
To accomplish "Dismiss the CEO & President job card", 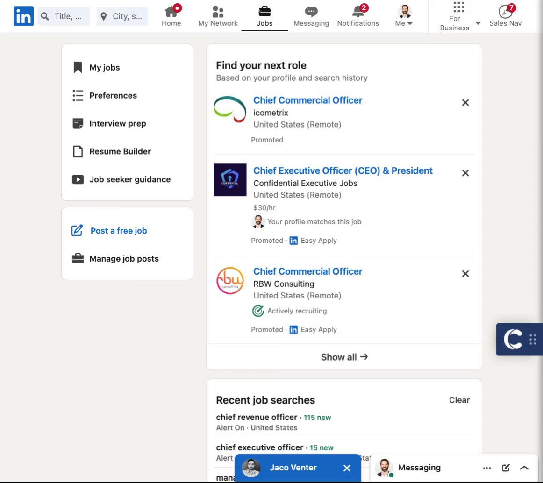I will [x=465, y=173].
